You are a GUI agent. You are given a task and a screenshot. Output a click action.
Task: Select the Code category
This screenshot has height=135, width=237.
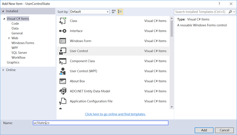click(x=15, y=24)
